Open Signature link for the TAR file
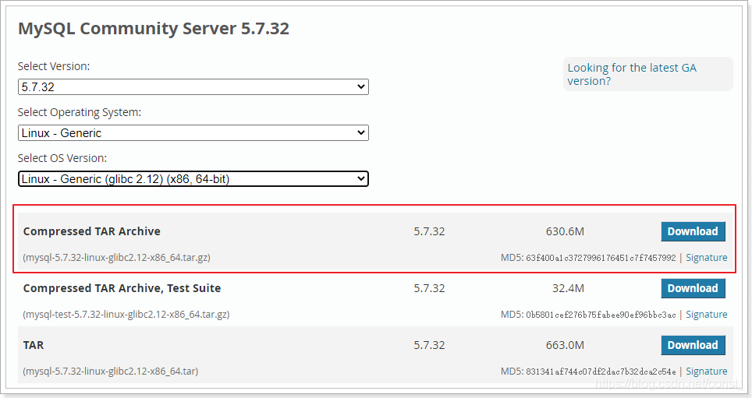This screenshot has width=752, height=398. click(x=707, y=372)
